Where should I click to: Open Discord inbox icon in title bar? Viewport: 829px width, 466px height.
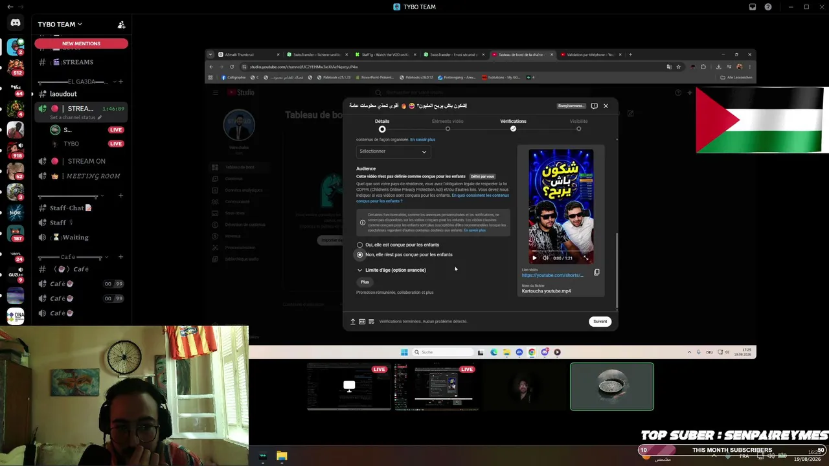pos(752,7)
